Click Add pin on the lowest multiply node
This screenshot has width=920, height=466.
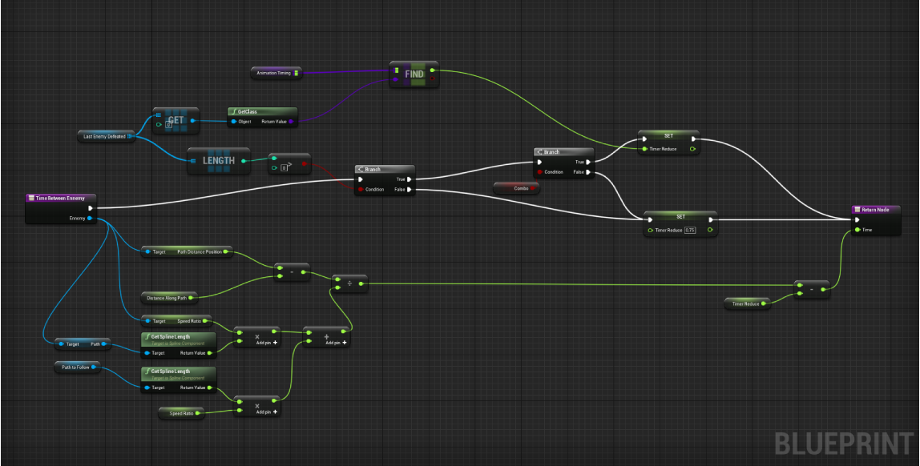pos(264,411)
